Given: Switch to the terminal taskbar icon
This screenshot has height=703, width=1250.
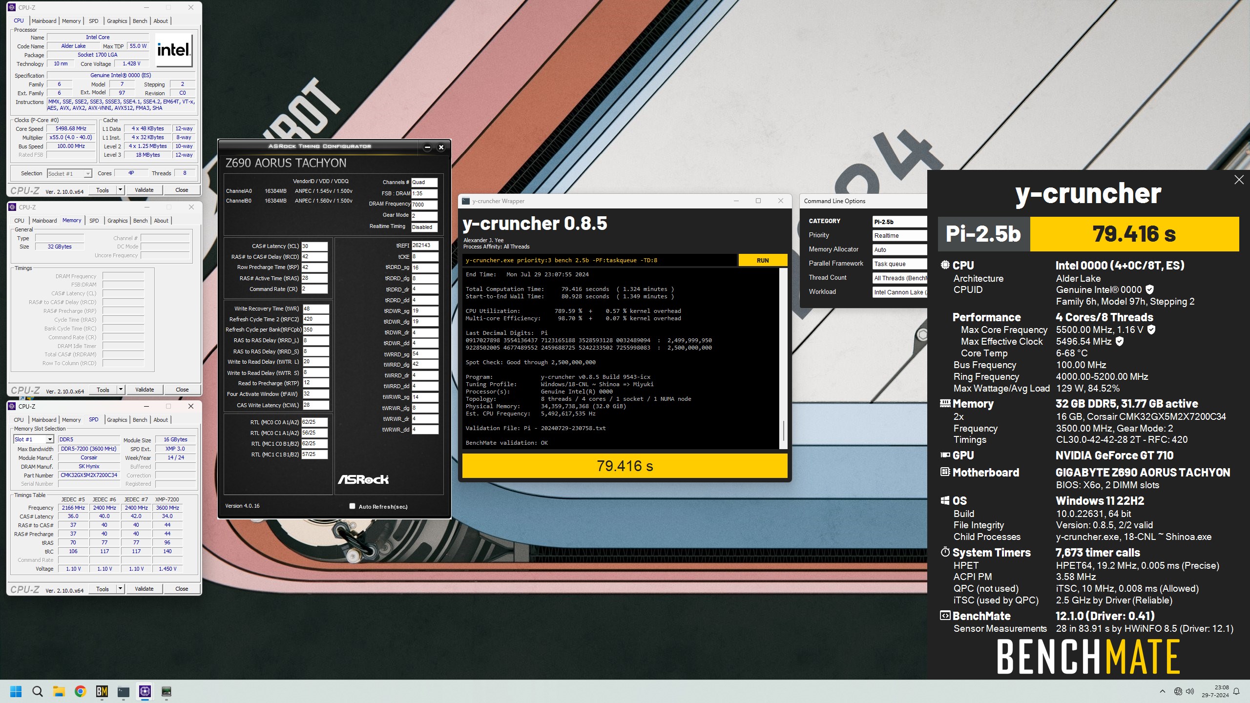Looking at the screenshot, I should click(x=123, y=691).
